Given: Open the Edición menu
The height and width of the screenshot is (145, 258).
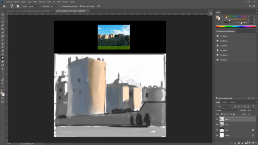Looking at the screenshot, I should 16,2.
